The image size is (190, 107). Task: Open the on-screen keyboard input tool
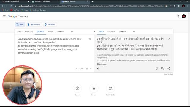87,69
